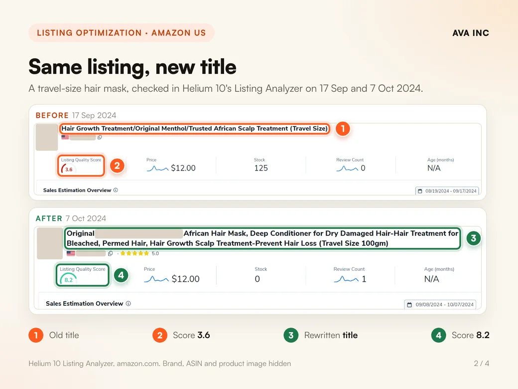Click the Score 8.2 legend entry
The width and height of the screenshot is (518, 389).
click(x=460, y=335)
